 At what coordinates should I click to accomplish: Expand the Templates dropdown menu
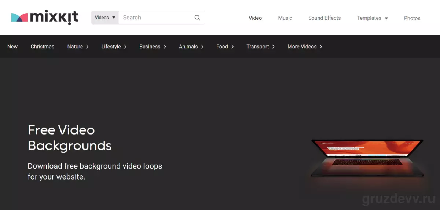373,18
